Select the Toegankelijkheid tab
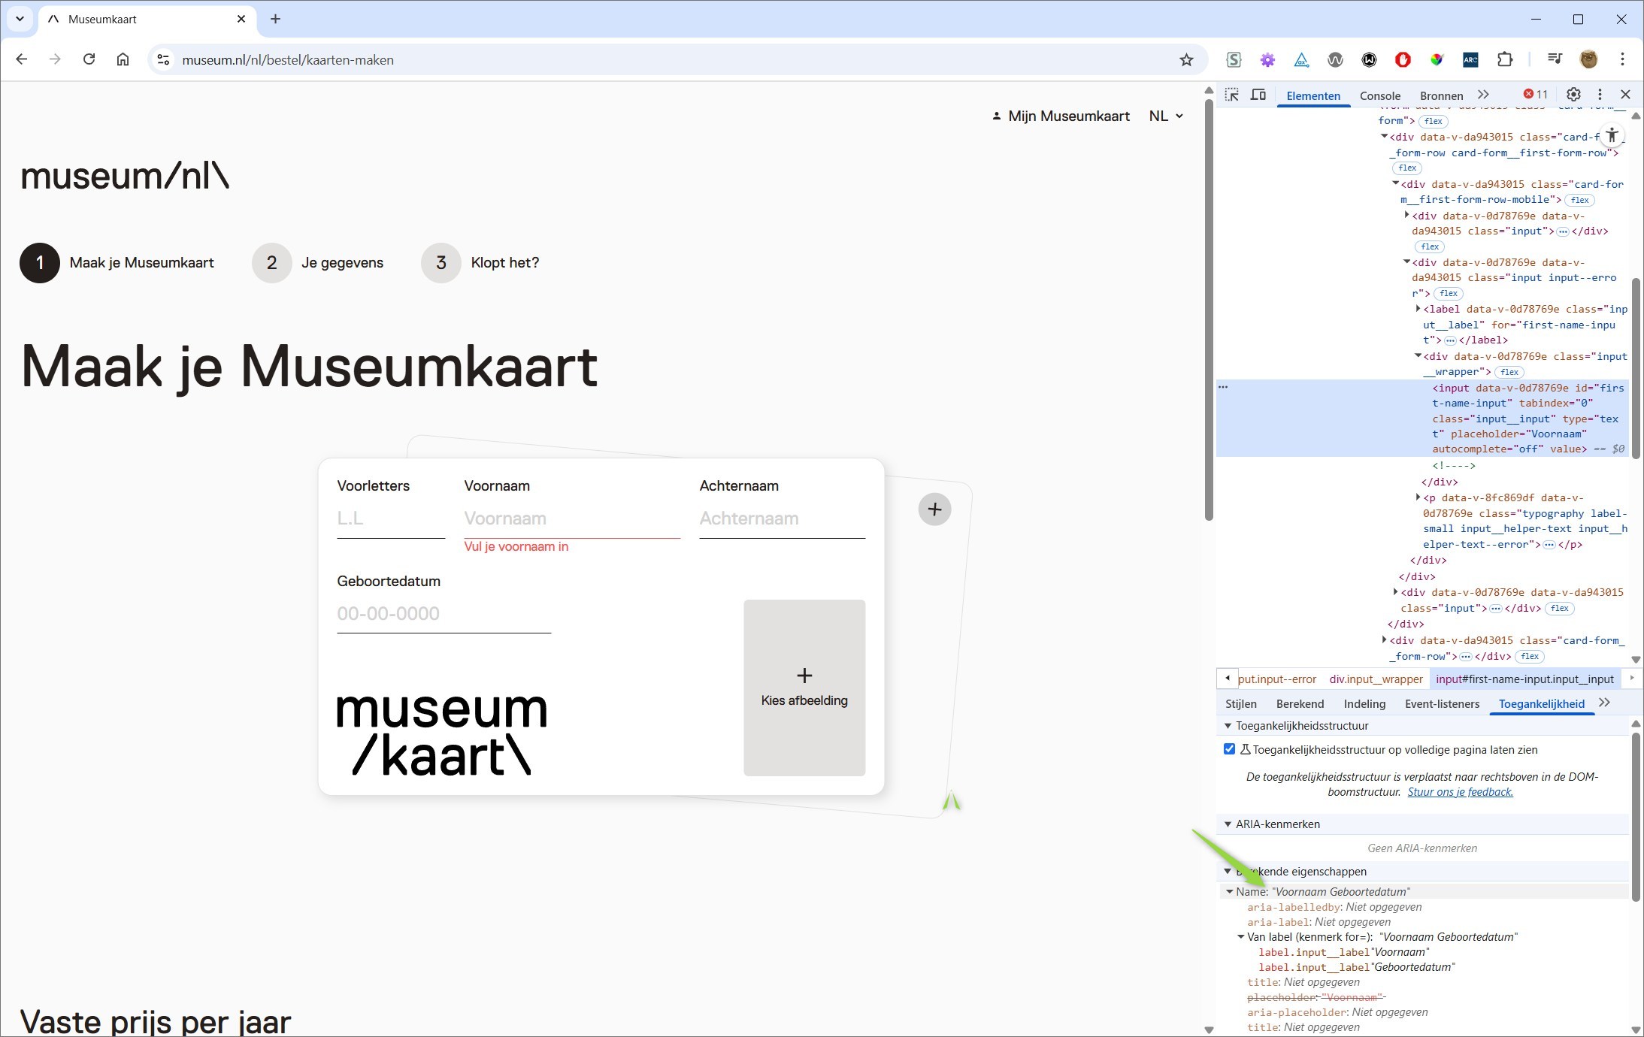 [1541, 703]
